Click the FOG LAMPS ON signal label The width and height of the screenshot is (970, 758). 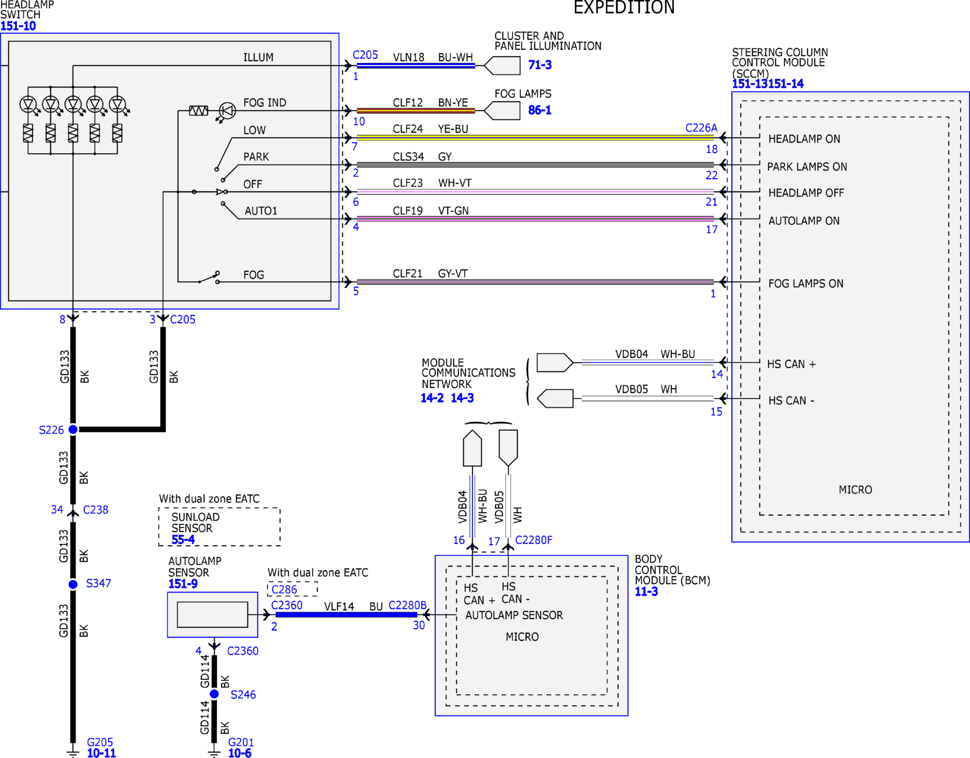(806, 284)
